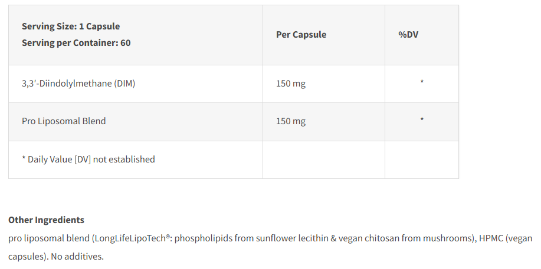This screenshot has height=269, width=541.
Task: Select the Pro Liposomal Blend row label
Action: click(64, 121)
